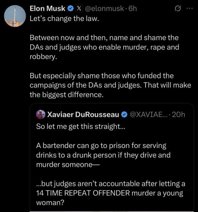
Task: Click verified badge next to Xaviaer DuRousseau
Action: pos(124,115)
